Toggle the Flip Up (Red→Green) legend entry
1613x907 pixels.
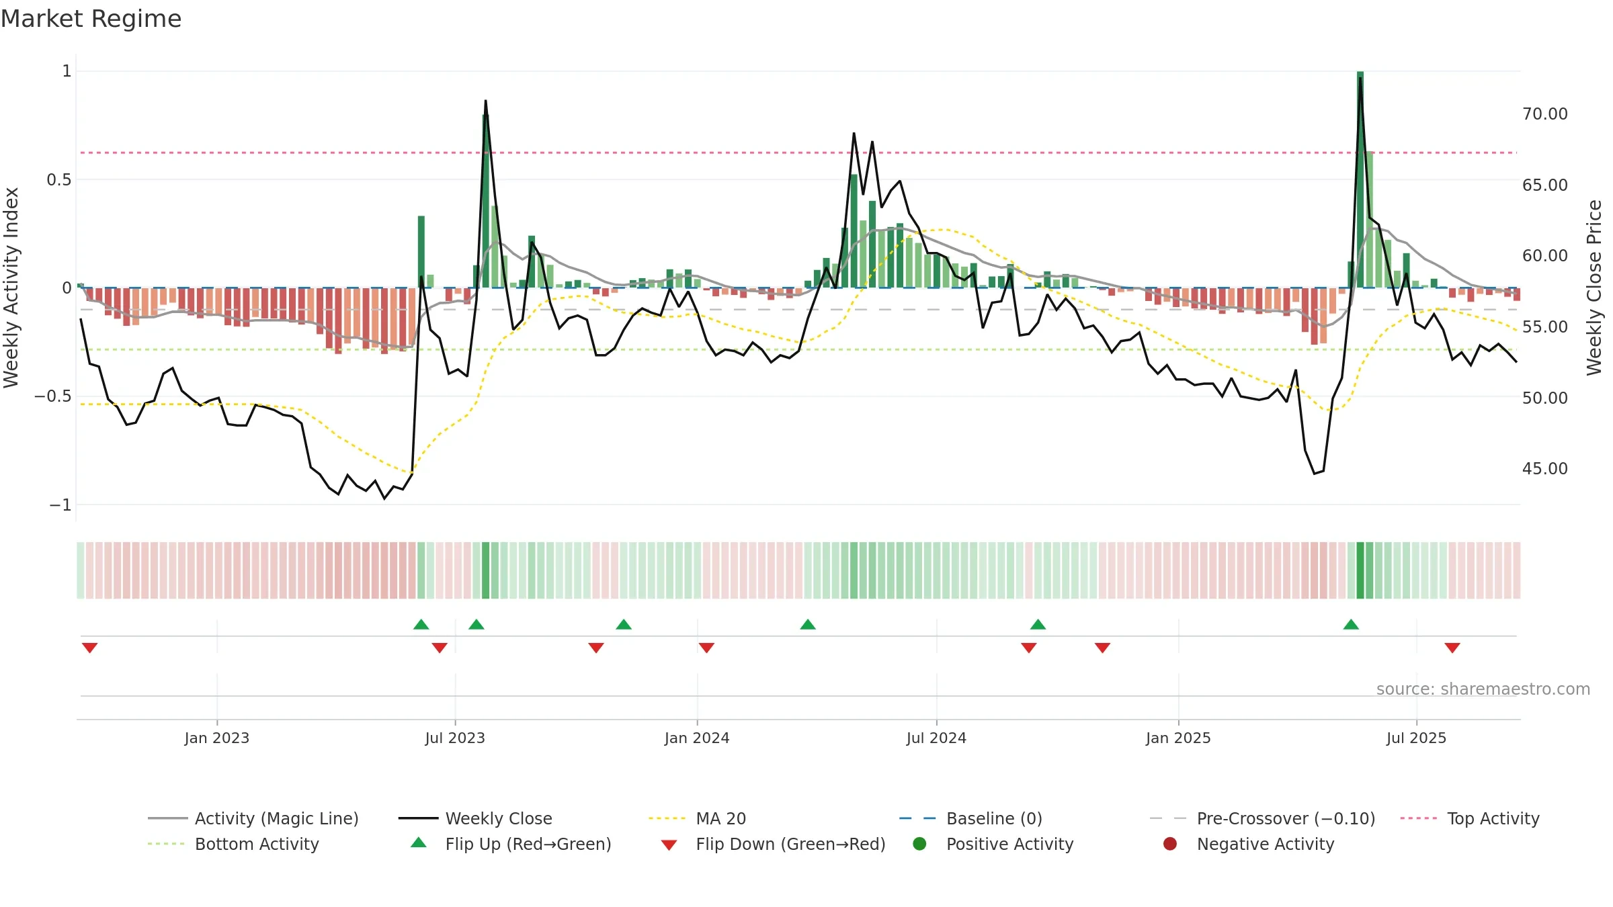[511, 844]
